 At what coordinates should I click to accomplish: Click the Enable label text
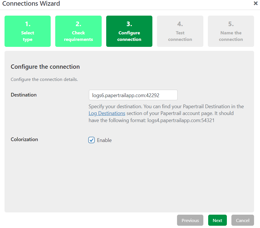[104, 140]
